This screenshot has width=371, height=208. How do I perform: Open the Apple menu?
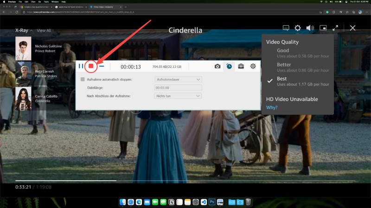click(4, 2)
